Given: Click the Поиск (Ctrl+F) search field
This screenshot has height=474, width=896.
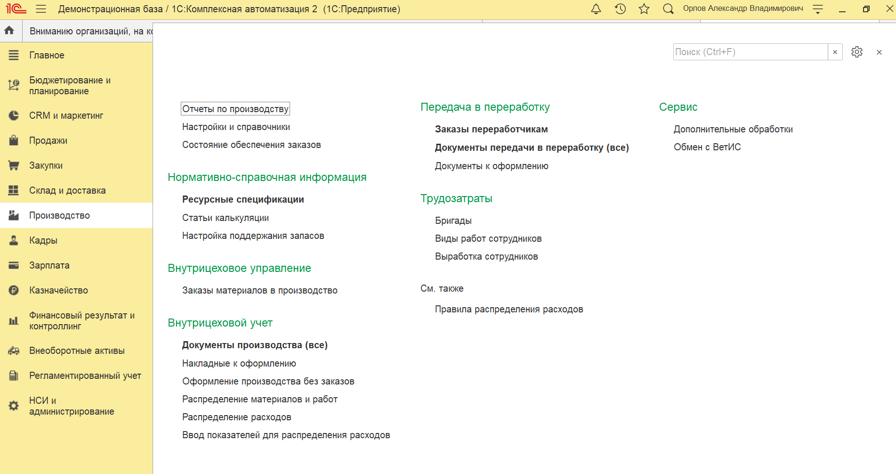Looking at the screenshot, I should 750,52.
